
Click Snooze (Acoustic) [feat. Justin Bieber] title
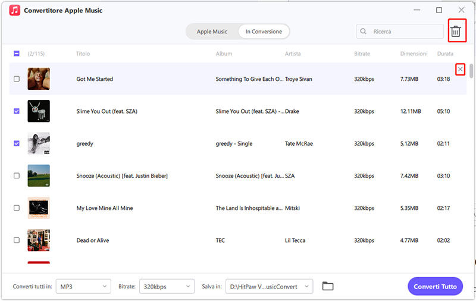122,176
